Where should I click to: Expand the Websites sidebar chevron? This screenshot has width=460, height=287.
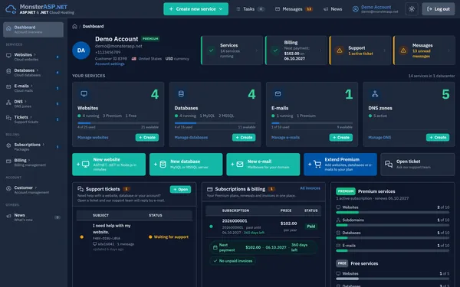point(34,54)
